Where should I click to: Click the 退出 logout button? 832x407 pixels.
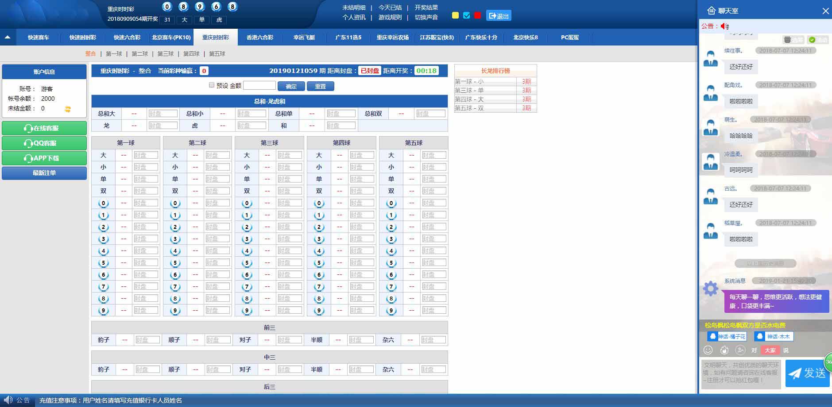point(499,16)
